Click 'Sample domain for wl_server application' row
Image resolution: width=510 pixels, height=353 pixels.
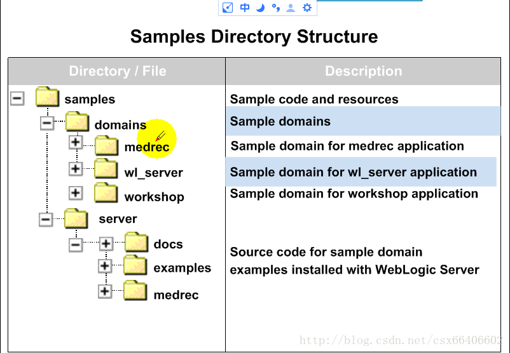click(x=361, y=172)
